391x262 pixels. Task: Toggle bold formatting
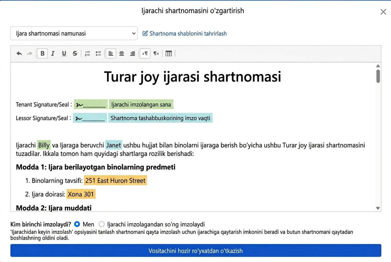click(x=42, y=53)
